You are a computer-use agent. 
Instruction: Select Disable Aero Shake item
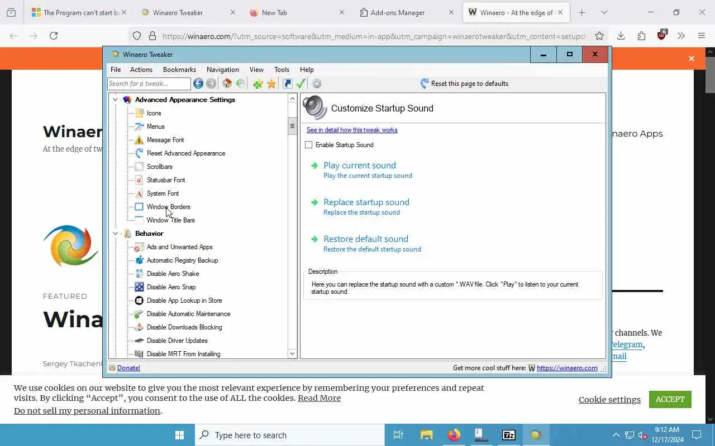(x=173, y=274)
